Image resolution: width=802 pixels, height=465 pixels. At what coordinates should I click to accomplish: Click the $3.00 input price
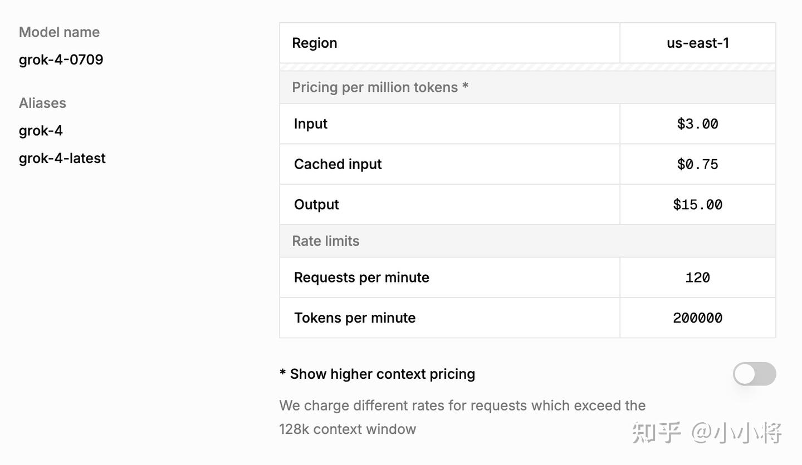697,123
